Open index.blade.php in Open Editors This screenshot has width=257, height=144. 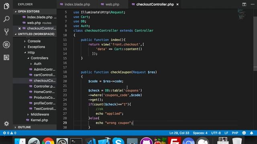[40, 17]
